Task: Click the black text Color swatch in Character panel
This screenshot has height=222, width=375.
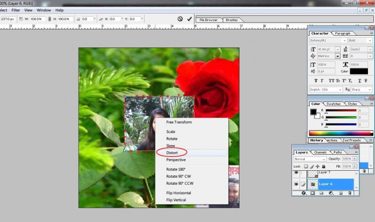Action: click(358, 71)
